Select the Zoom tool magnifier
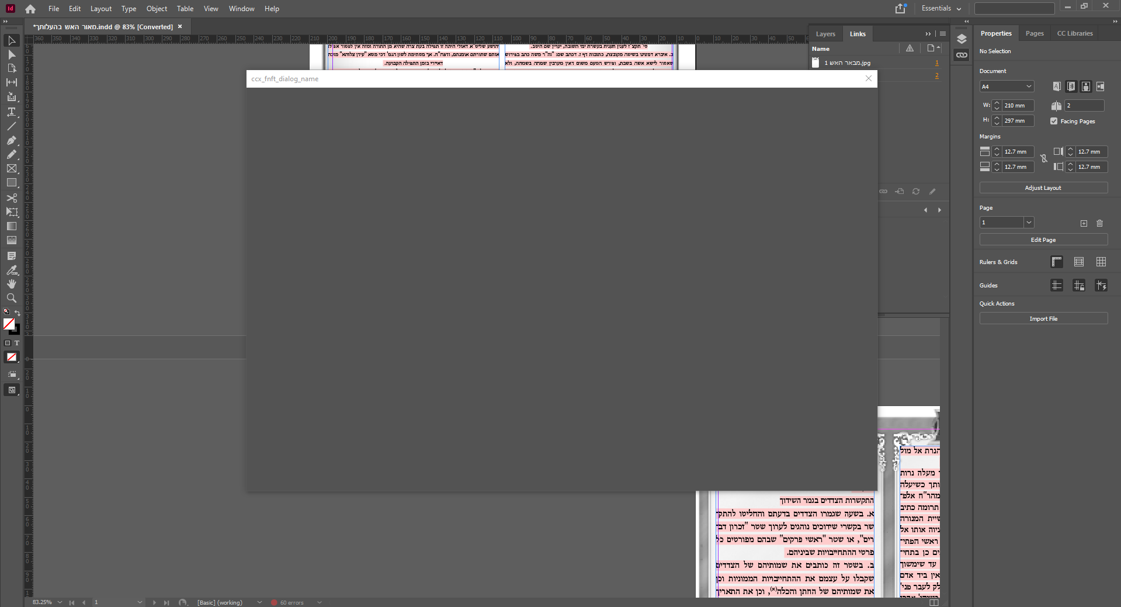This screenshot has height=607, width=1121. coord(11,298)
